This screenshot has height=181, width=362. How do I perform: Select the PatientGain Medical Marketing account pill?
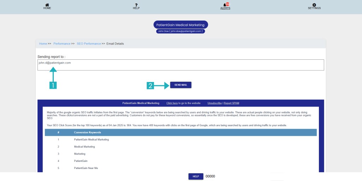click(x=181, y=25)
